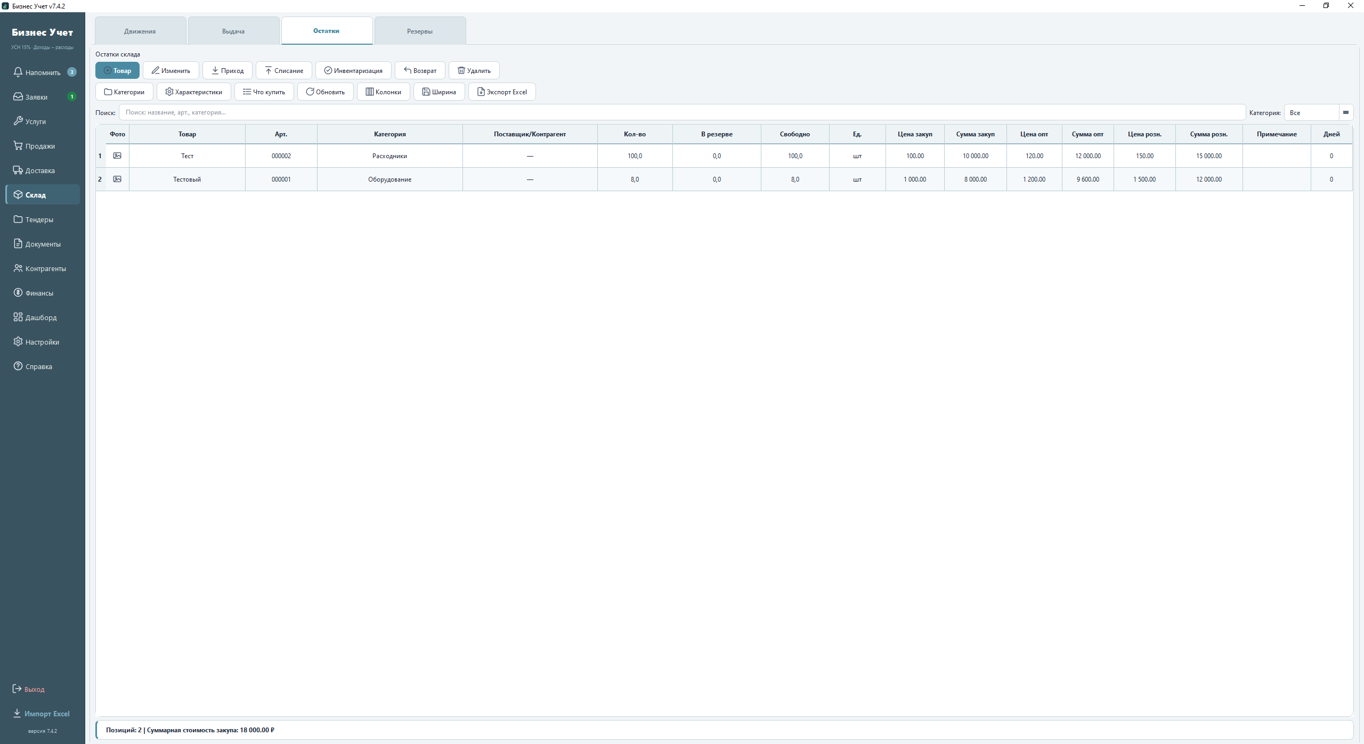Viewport: 1364px width, 744px height.
Task: Open the Справка help section
Action: pos(43,366)
